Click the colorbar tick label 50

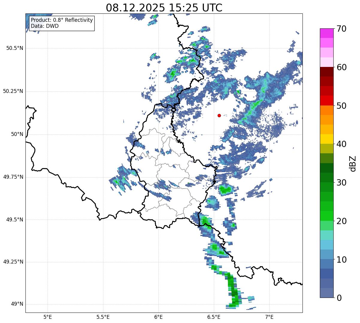342,106
